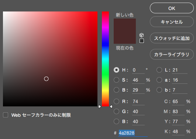196x139 pixels.
Task: Select the Lab a radio button
Action: tap(159, 80)
